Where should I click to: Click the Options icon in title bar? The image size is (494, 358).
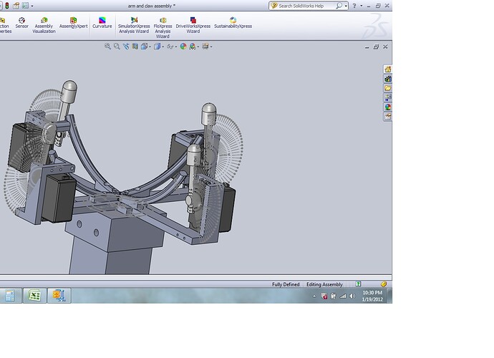tap(25, 5)
